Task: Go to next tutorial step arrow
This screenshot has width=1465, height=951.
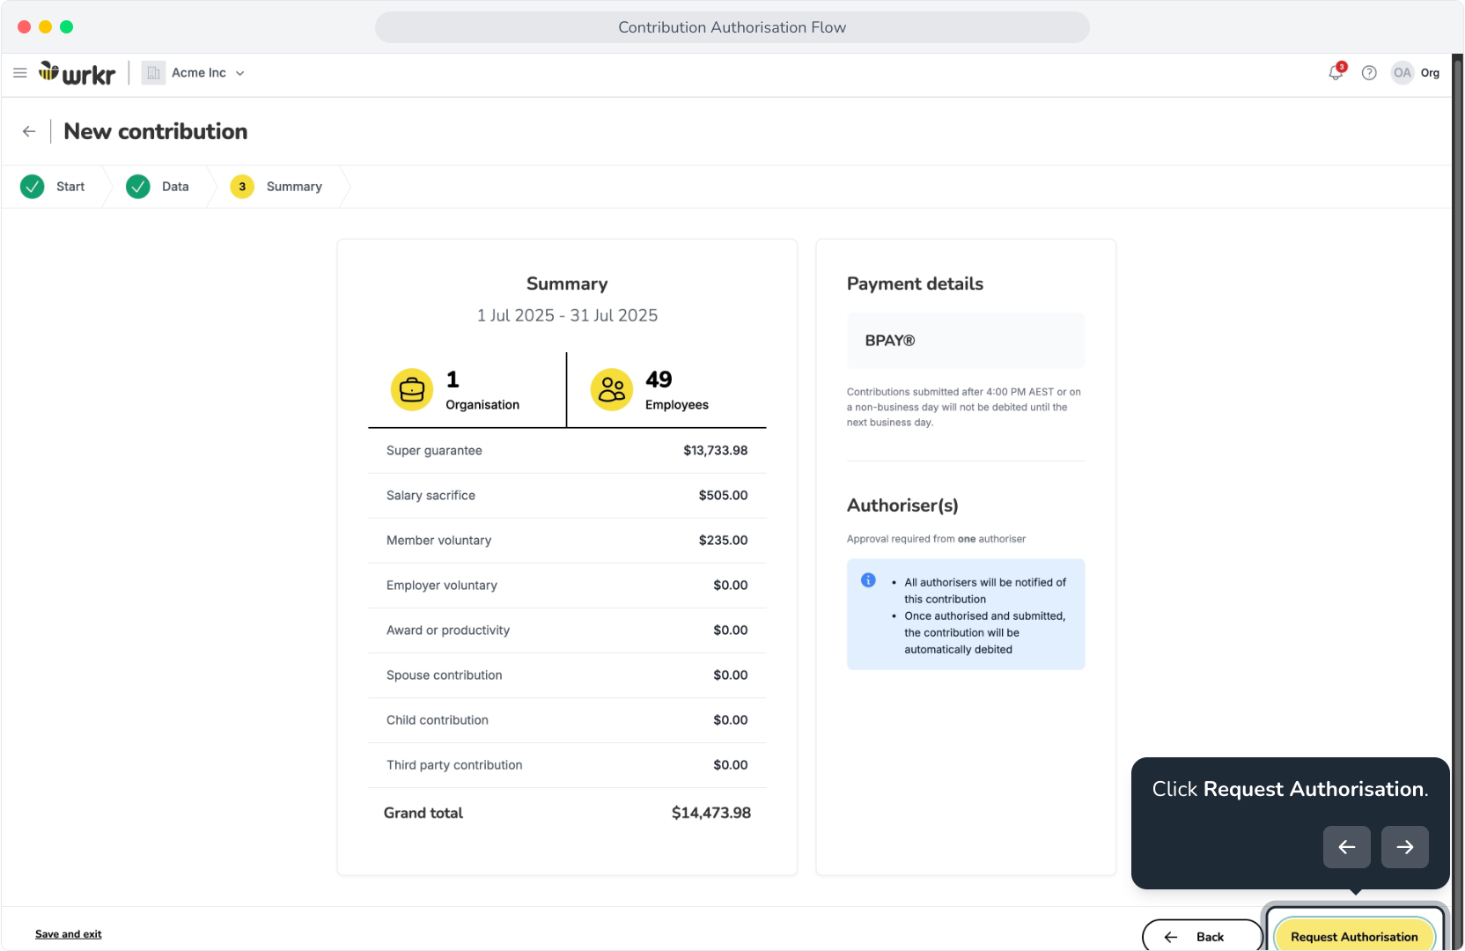Action: click(x=1405, y=847)
